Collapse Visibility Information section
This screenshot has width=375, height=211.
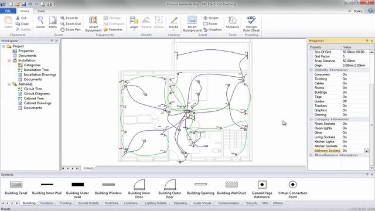(311, 70)
